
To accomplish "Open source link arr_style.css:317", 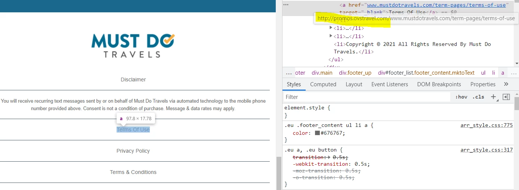I will click(486, 150).
